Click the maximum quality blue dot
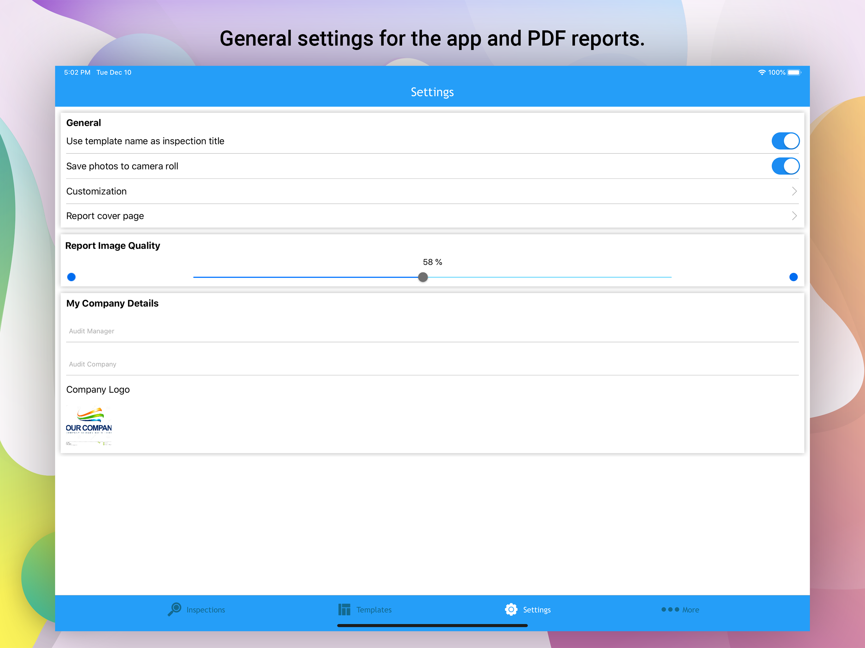Screen dimensions: 865x648 click(x=793, y=277)
